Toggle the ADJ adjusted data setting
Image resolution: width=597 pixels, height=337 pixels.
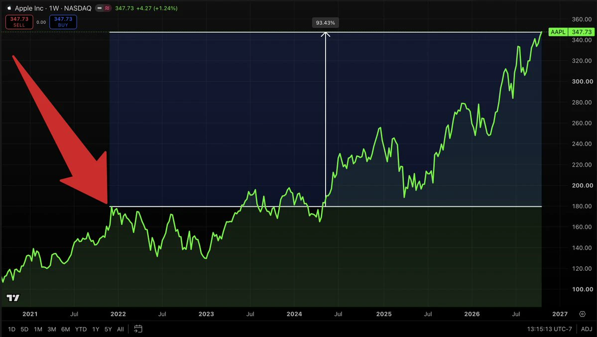(x=587, y=329)
